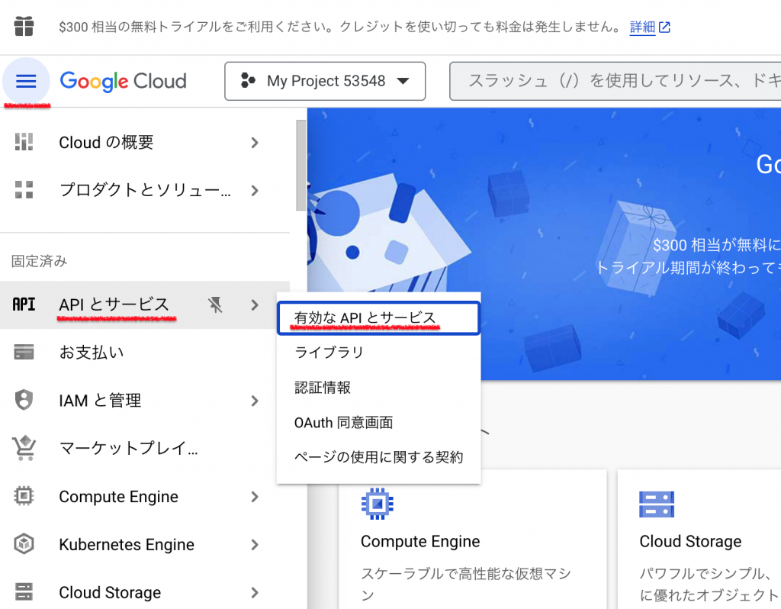Click the hamburger navigation menu icon

[26, 81]
